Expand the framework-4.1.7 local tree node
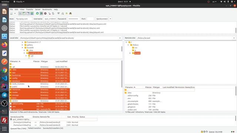 (22, 42)
